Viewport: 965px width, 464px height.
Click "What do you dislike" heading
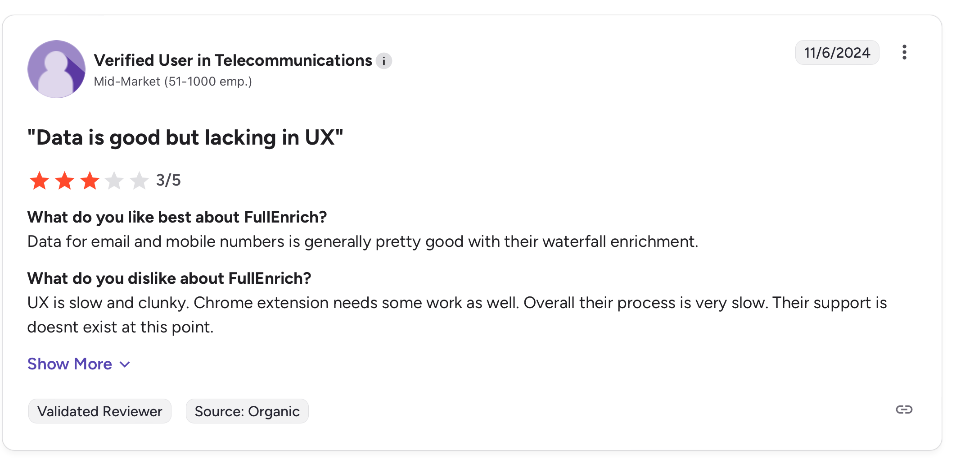point(169,278)
